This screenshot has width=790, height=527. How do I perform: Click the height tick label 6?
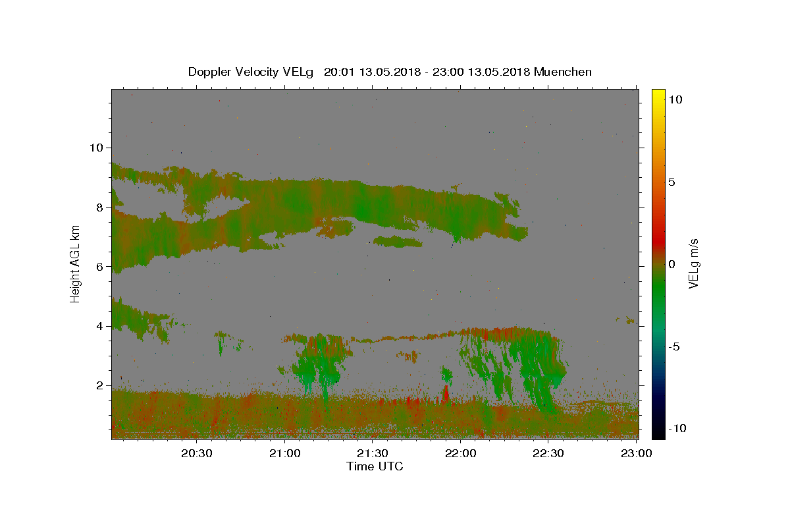101,266
